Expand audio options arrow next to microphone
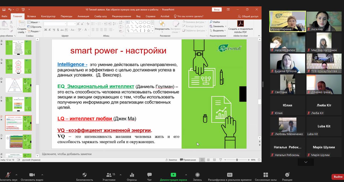 pos(16,175)
